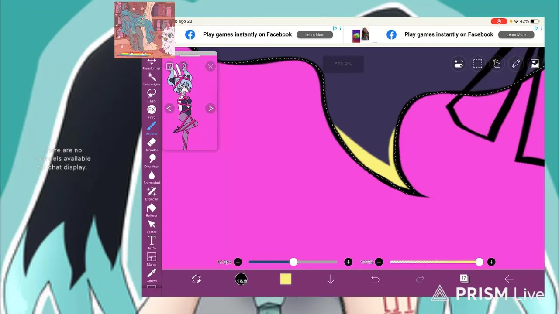The image size is (559, 314).
Task: Undo the last stroke
Action: pos(375,279)
